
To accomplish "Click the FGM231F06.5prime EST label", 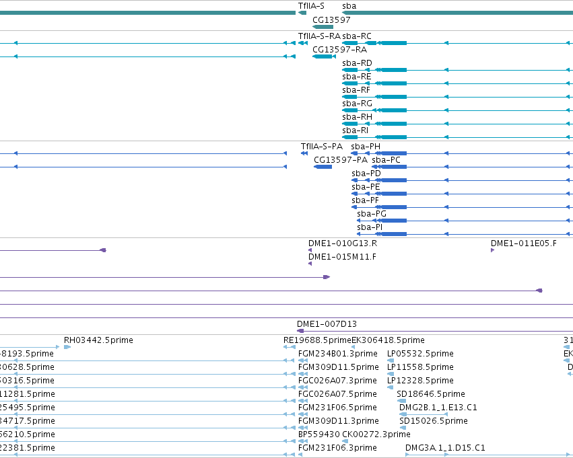I will click(337, 408).
